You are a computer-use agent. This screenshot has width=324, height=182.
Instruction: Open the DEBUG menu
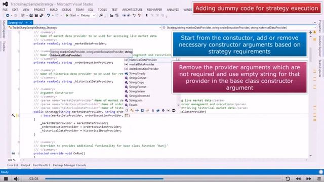[66, 10]
